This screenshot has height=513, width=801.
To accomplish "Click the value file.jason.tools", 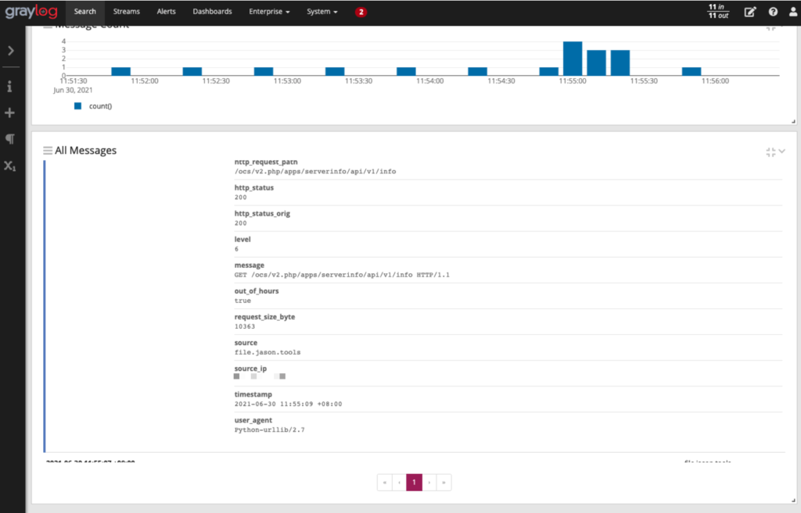I will tap(268, 352).
